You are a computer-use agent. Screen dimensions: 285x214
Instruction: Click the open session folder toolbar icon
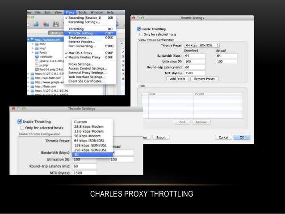[36, 24]
